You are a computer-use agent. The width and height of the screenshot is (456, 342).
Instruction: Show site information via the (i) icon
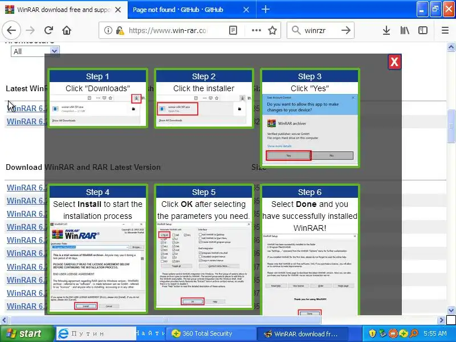108,30
